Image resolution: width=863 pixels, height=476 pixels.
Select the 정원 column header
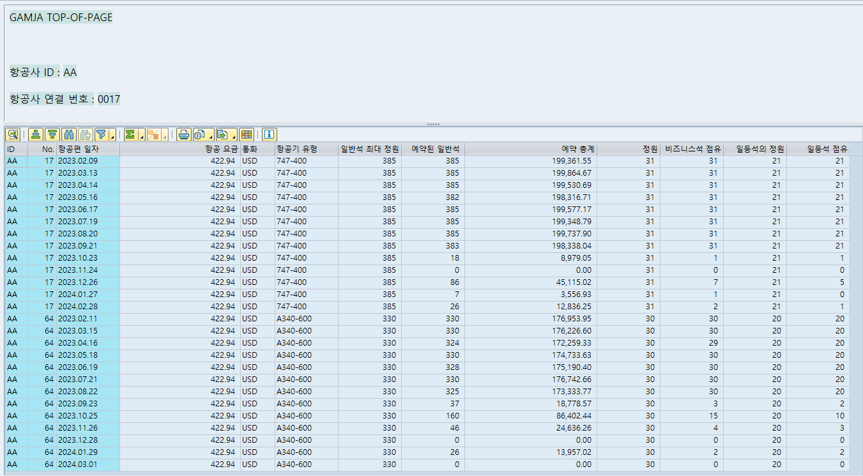(629, 149)
